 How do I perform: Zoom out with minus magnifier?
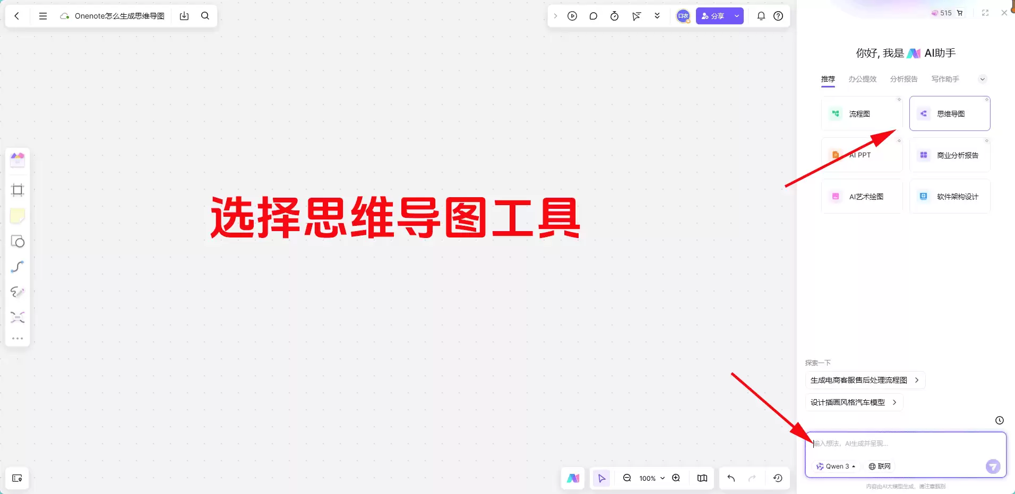[627, 478]
